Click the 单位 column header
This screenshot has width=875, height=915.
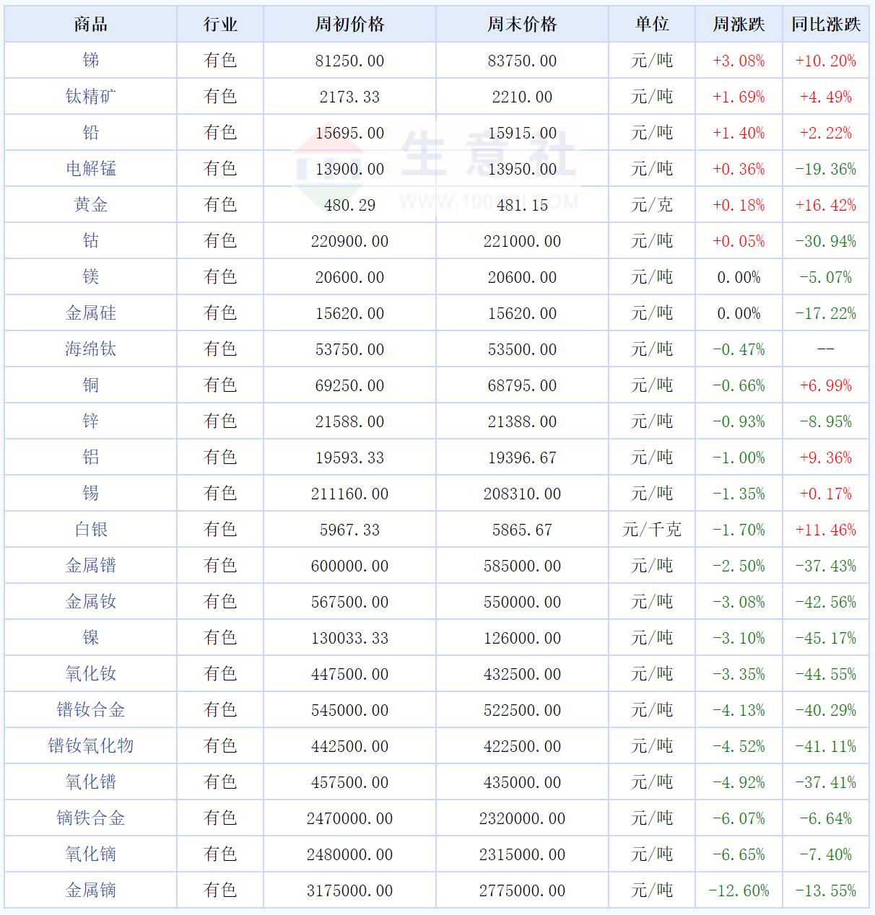pyautogui.click(x=652, y=25)
